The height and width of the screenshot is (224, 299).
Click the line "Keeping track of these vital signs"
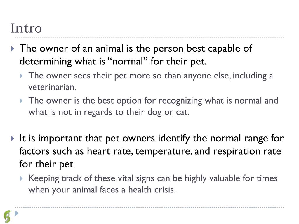[153, 178]
